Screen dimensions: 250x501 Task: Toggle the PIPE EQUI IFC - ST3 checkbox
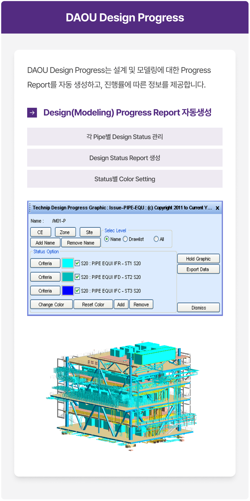coord(77,291)
